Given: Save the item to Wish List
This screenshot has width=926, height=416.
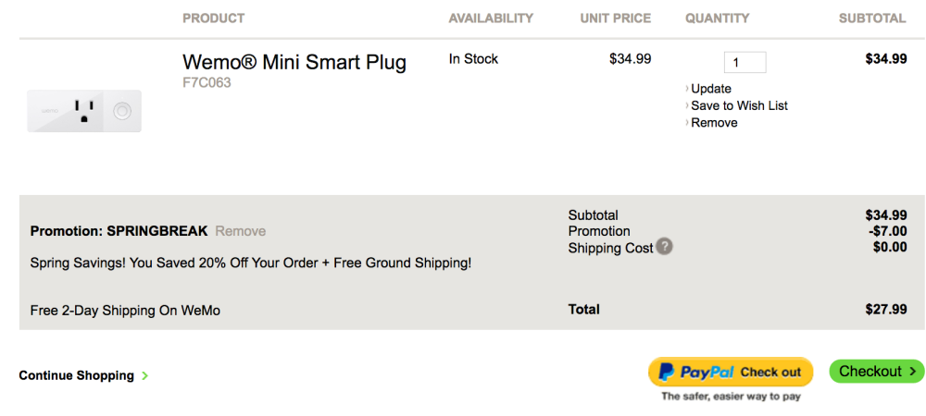Looking at the screenshot, I should tap(739, 106).
